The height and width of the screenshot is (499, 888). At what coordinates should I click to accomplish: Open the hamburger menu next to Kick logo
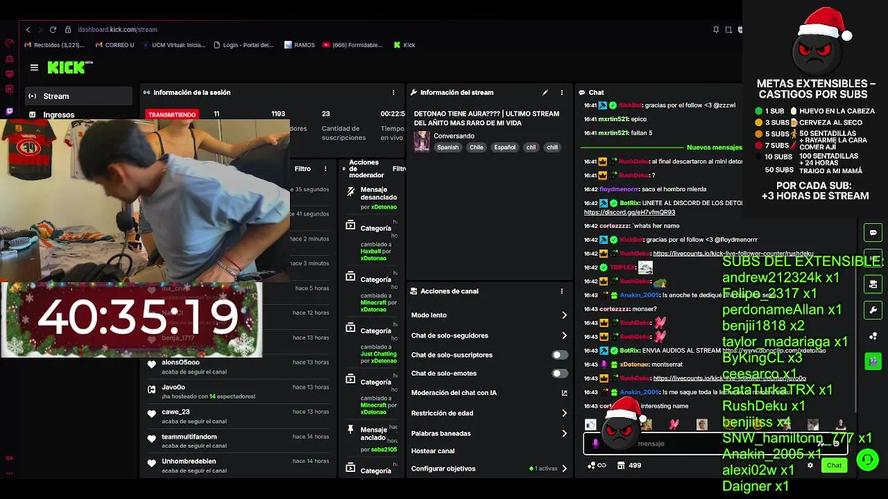(x=34, y=67)
